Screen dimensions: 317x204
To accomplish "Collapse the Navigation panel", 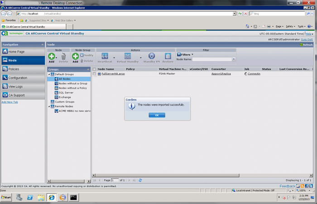I will click(x=43, y=45).
